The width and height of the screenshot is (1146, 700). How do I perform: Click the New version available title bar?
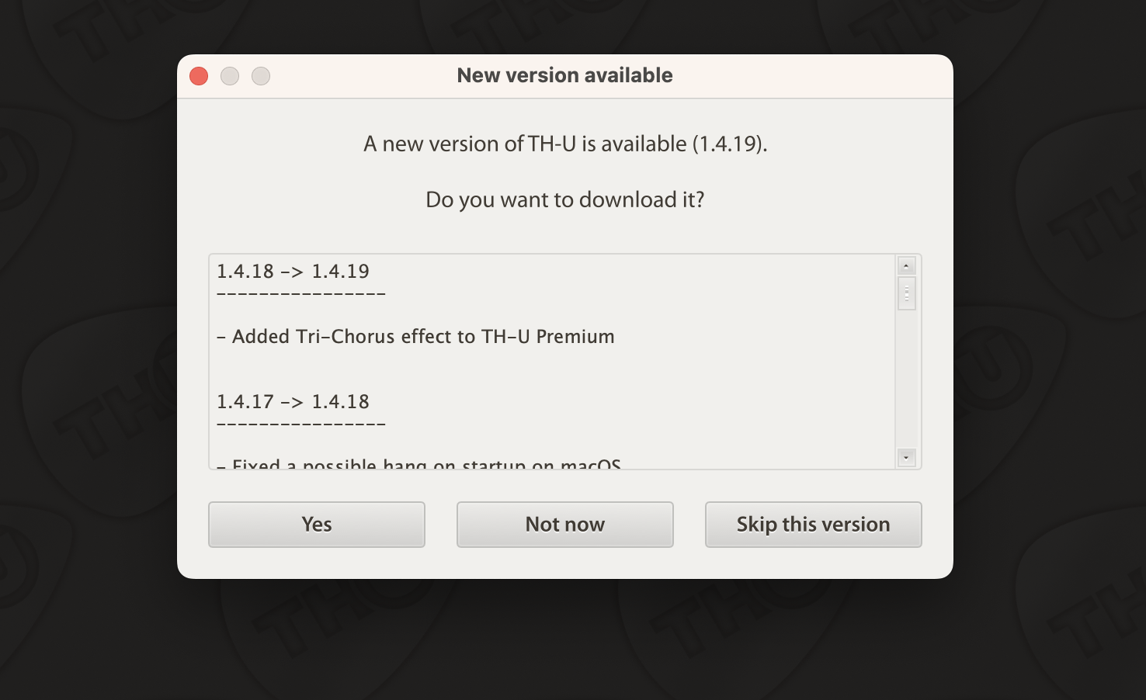[x=564, y=75]
